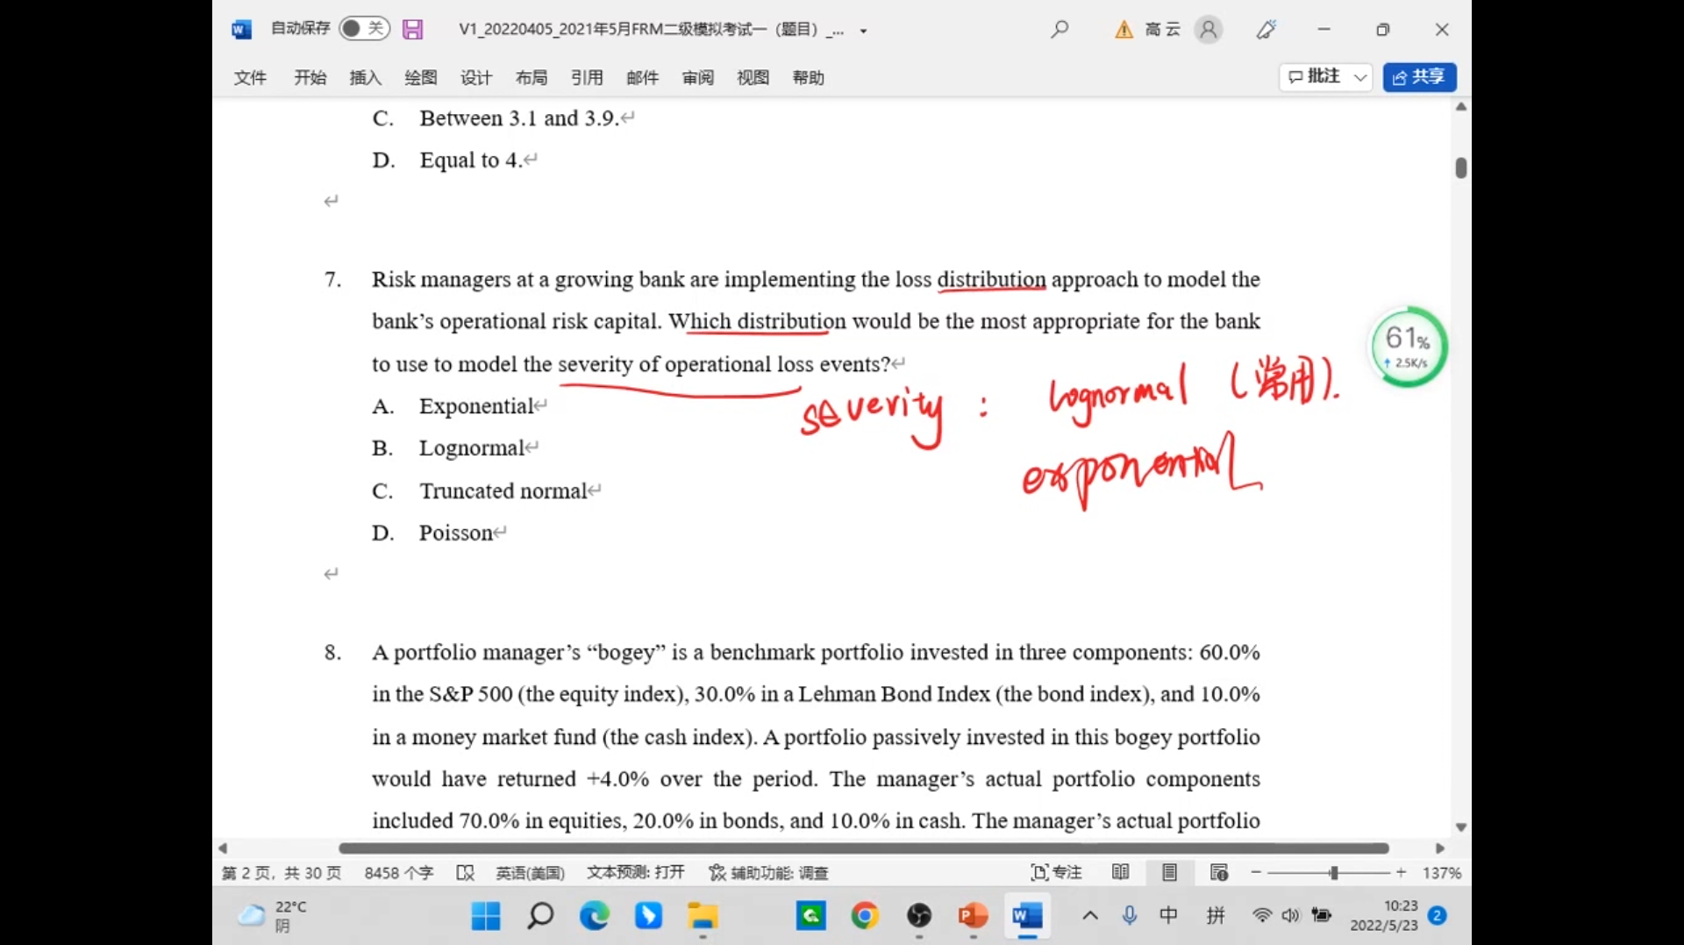Click the vertical scrollbar thumb
This screenshot has height=945, width=1684.
(1460, 168)
